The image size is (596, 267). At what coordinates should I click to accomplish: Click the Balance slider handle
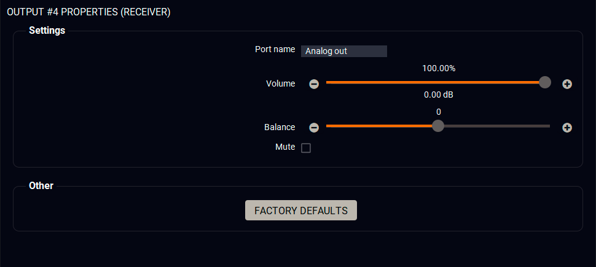pos(438,126)
